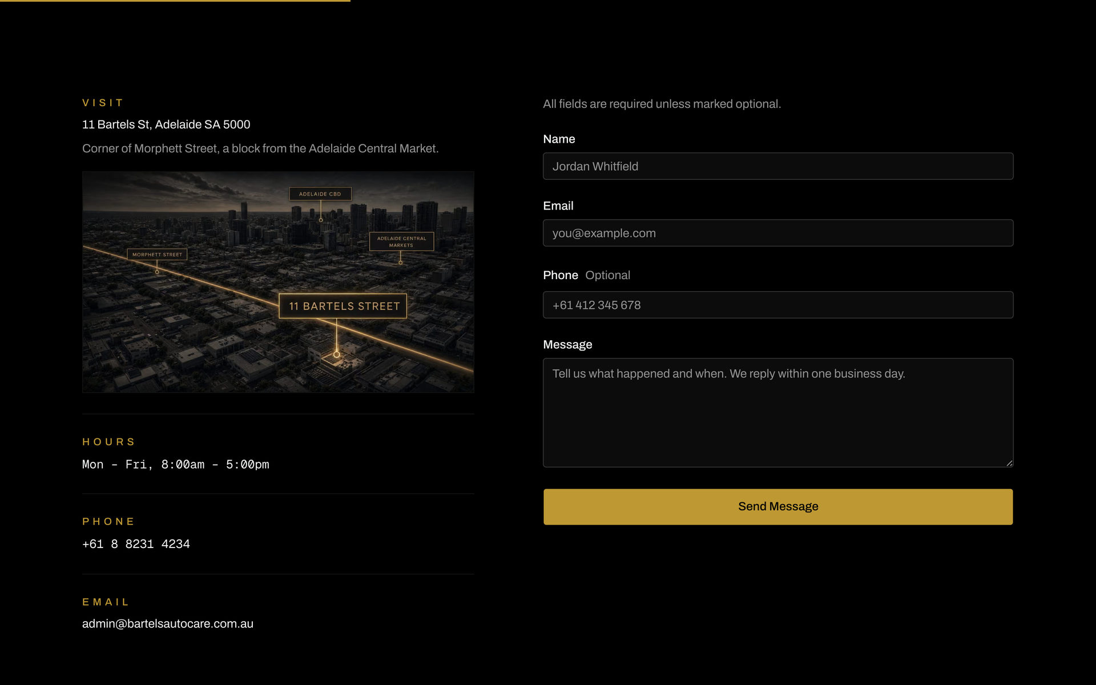Click the Mon - Fri opening hours text
The height and width of the screenshot is (685, 1096).
(x=176, y=465)
